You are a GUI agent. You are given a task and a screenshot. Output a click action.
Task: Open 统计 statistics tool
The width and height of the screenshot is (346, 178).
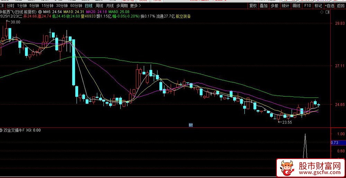285,6
